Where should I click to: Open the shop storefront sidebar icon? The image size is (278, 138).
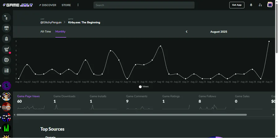point(6,28)
